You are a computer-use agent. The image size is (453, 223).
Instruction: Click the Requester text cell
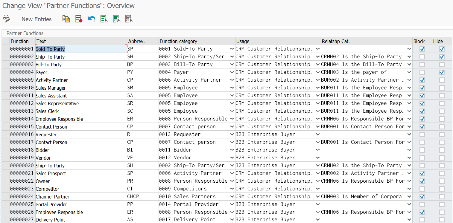click(81, 135)
